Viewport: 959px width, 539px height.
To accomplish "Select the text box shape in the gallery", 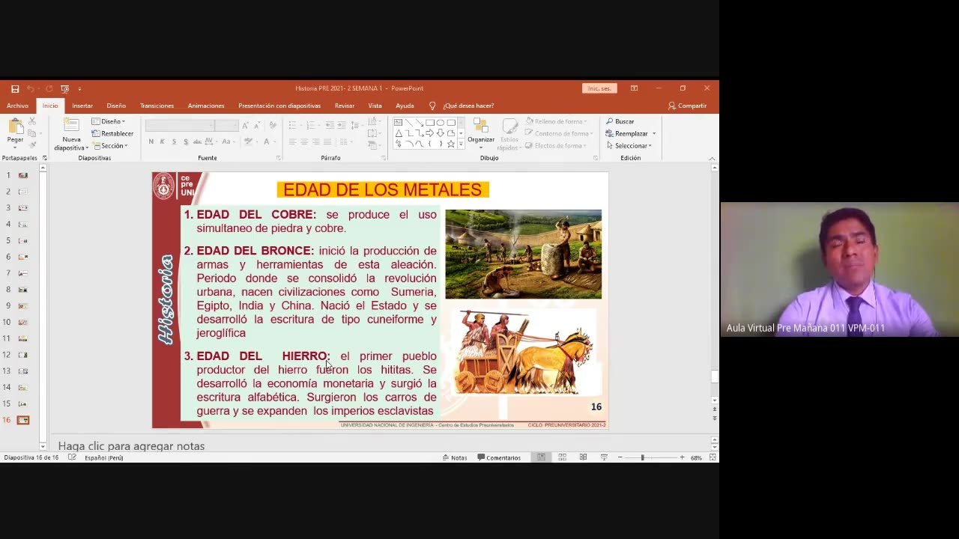I will click(399, 123).
